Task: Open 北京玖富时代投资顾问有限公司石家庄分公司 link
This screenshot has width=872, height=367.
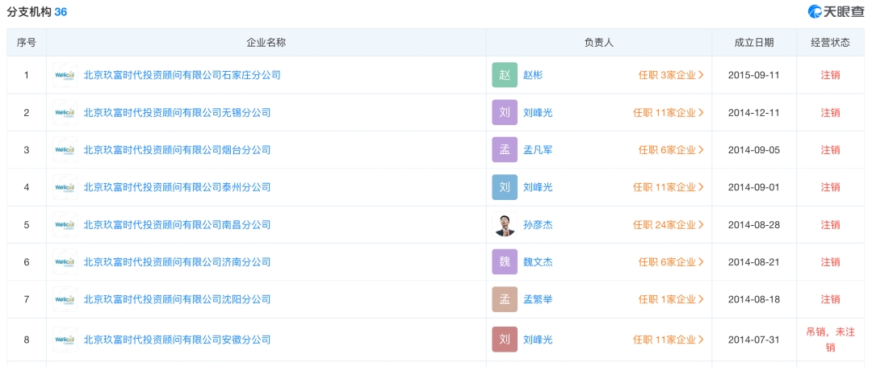Action: click(x=182, y=75)
